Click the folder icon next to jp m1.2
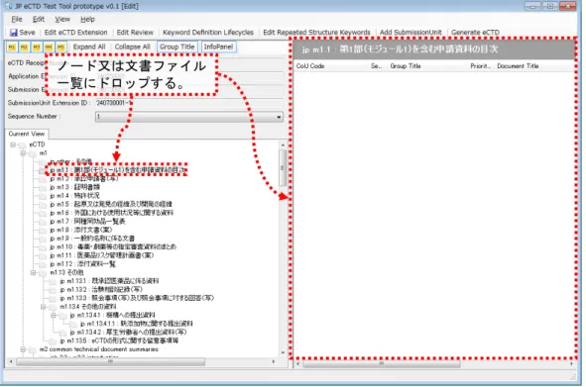This screenshot has height=387, width=586. tap(43, 179)
